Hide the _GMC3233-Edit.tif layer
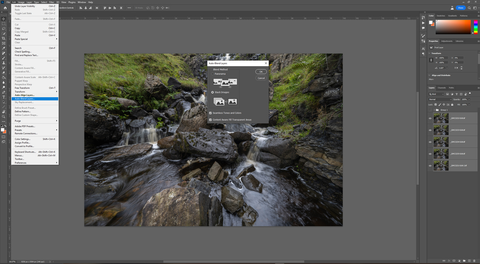The image size is (480, 264). 430,130
